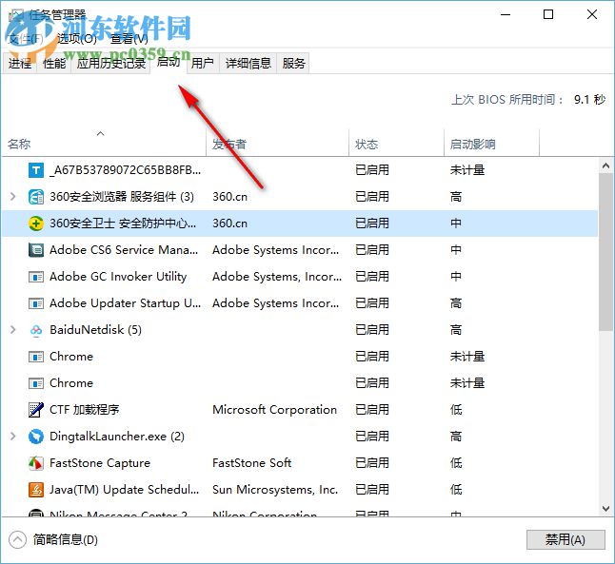Click the _A67B53789072C65BB8FB entry icon
The width and height of the screenshot is (615, 564).
[x=36, y=170]
